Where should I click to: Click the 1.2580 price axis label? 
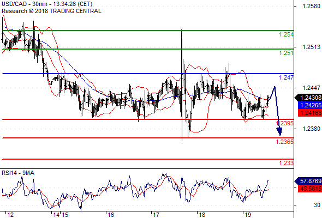coord(311,7)
